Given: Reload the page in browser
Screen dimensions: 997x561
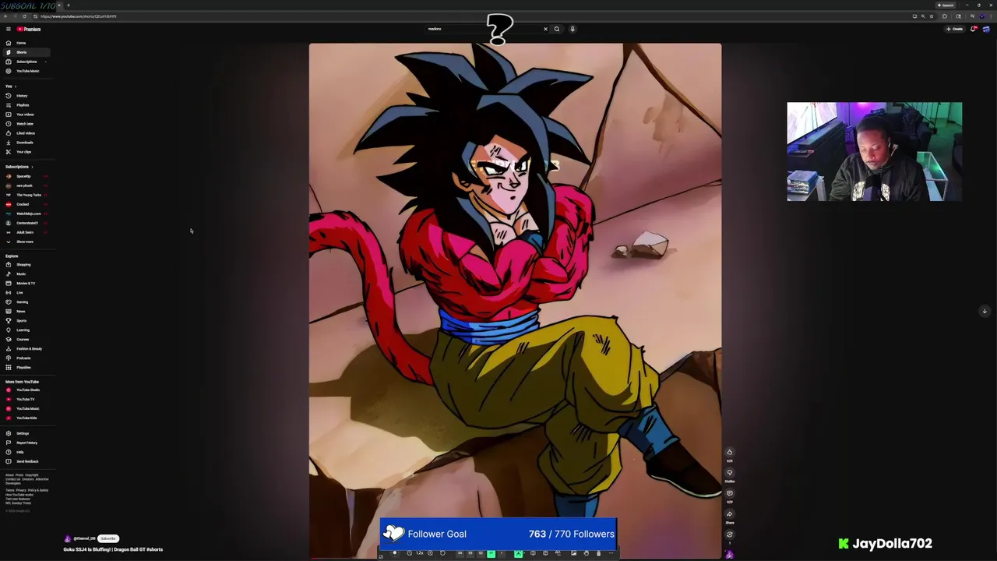Looking at the screenshot, I should tap(24, 16).
